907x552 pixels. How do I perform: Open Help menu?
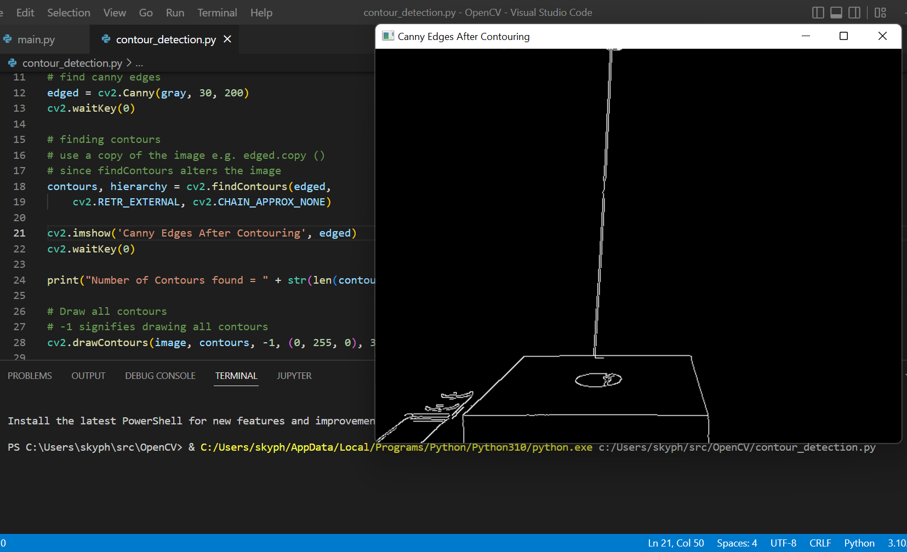pos(261,13)
